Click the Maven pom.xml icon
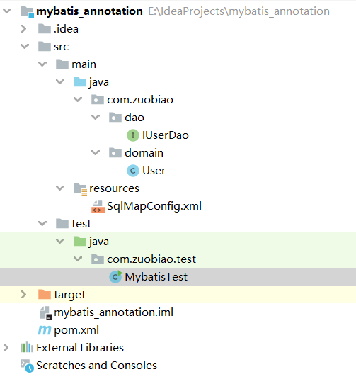Image resolution: width=356 pixels, height=384 pixels. (x=45, y=330)
